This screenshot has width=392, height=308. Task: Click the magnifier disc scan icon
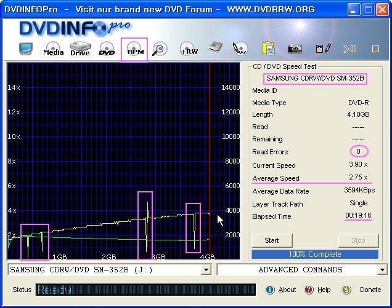click(160, 49)
